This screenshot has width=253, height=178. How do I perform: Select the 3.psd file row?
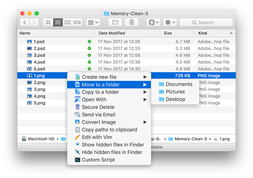click(126, 55)
